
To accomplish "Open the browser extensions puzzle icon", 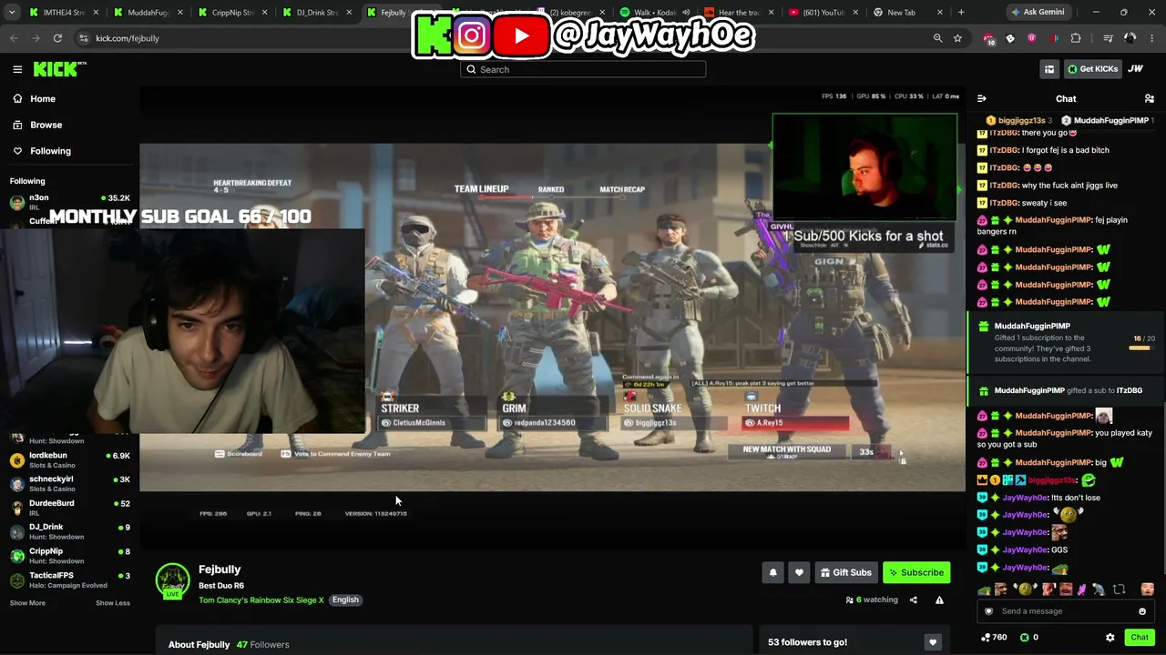I will [x=1076, y=38].
